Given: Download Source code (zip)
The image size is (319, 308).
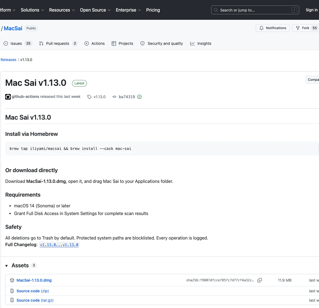Looking at the screenshot, I should [32, 291].
